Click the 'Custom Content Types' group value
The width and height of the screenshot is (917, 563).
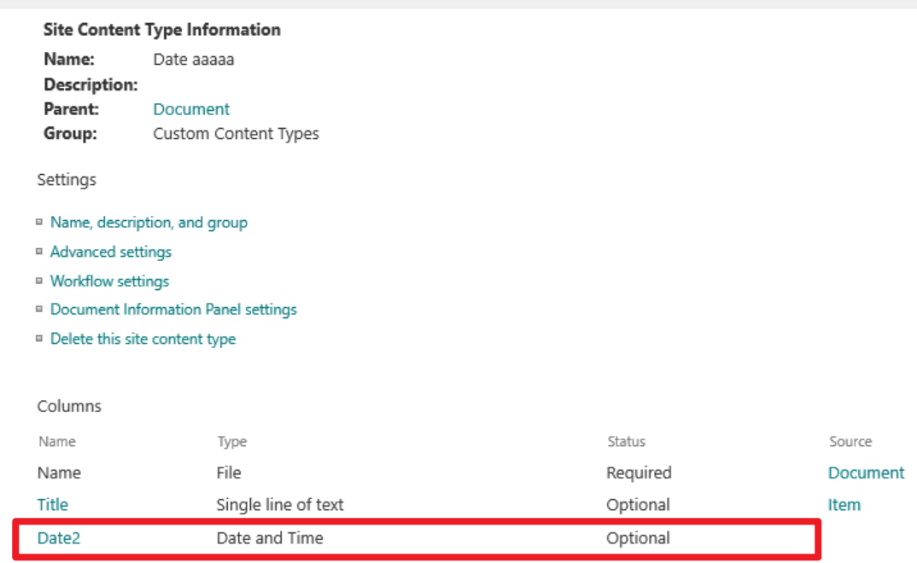(x=236, y=134)
